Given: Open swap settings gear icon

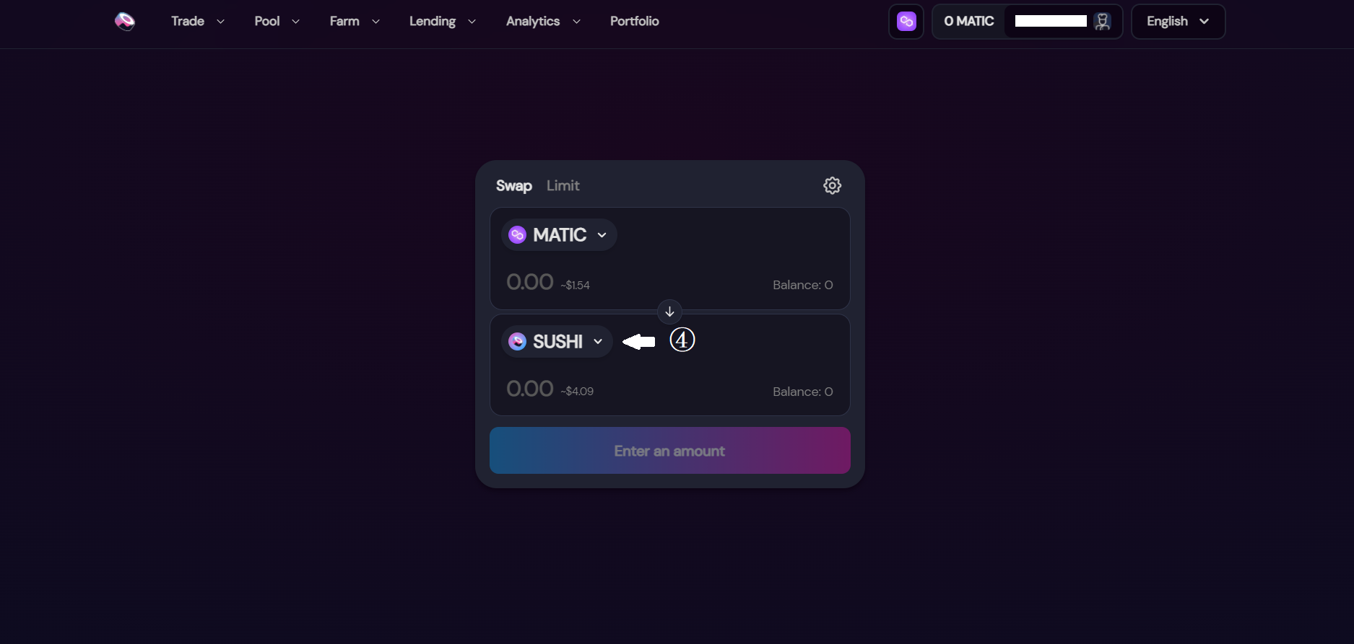Looking at the screenshot, I should click(832, 185).
